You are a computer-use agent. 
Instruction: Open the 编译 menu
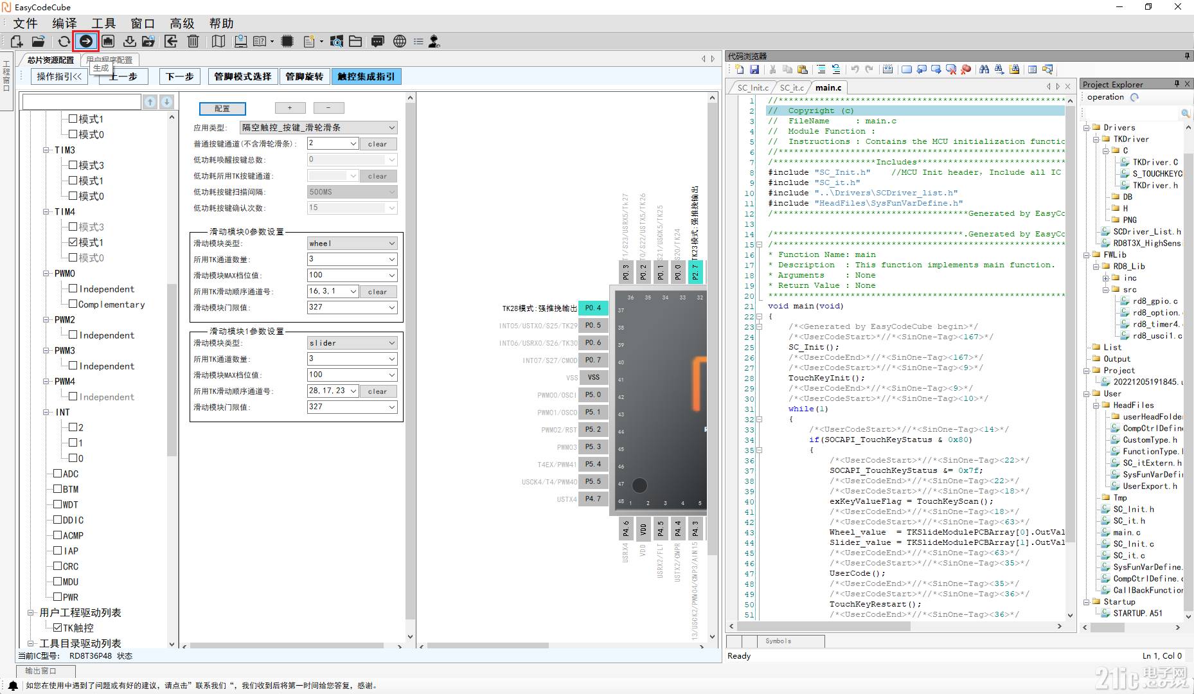64,23
